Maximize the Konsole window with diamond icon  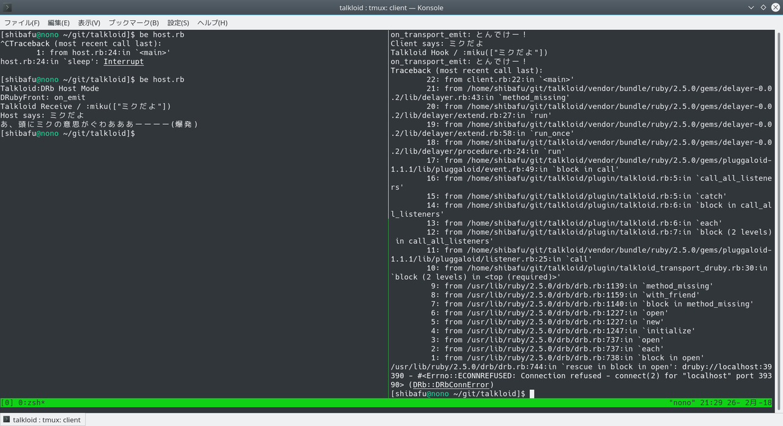click(763, 7)
